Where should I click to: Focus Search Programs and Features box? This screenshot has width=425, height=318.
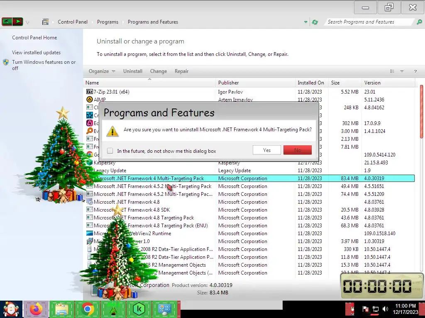point(369,22)
